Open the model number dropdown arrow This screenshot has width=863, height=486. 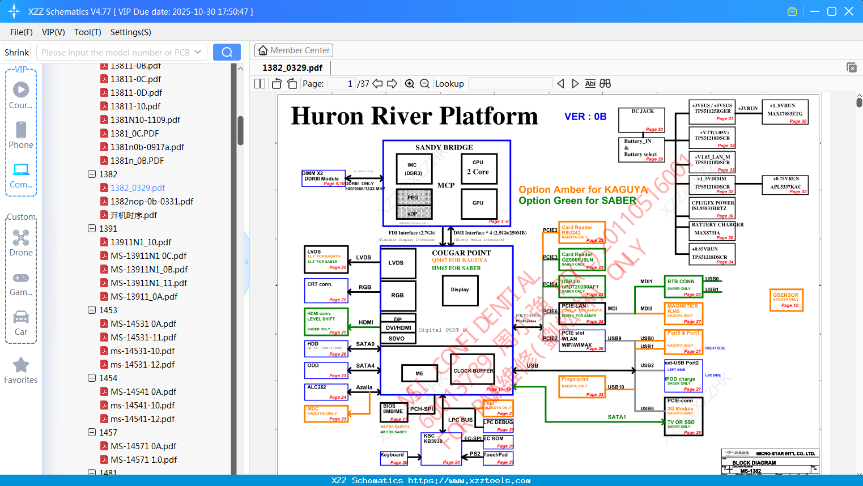[x=198, y=52]
